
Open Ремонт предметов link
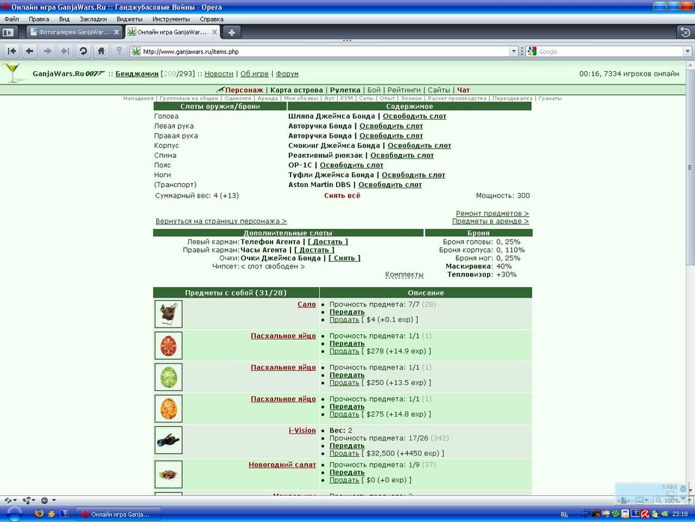[492, 213]
